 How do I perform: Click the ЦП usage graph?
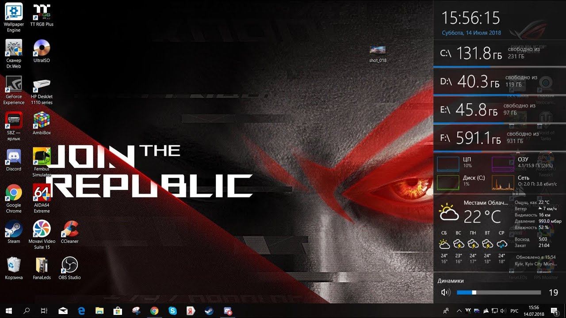tap(448, 164)
